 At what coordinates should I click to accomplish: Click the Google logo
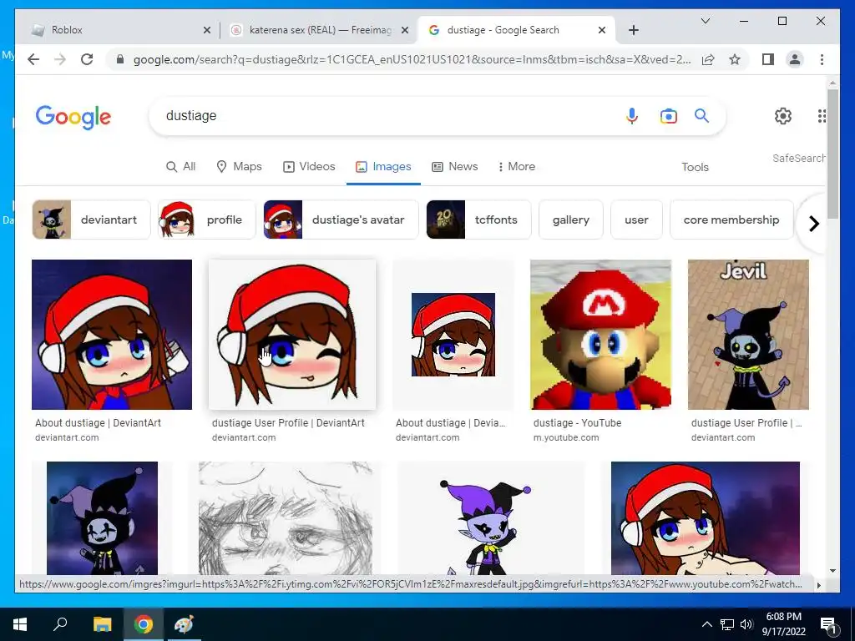[73, 117]
